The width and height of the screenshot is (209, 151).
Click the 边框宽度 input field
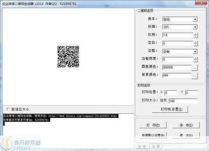tap(178, 59)
